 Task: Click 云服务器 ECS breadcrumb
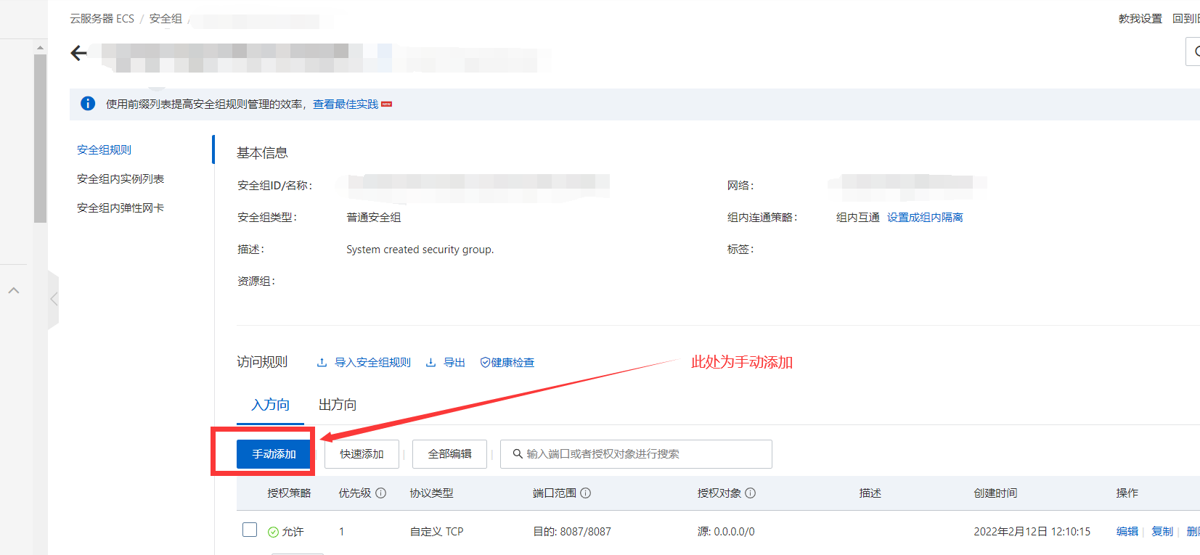pyautogui.click(x=102, y=19)
